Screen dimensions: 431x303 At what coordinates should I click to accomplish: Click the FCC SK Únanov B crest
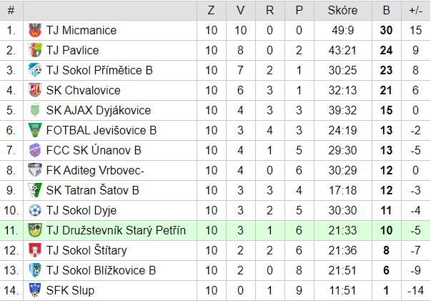point(35,150)
